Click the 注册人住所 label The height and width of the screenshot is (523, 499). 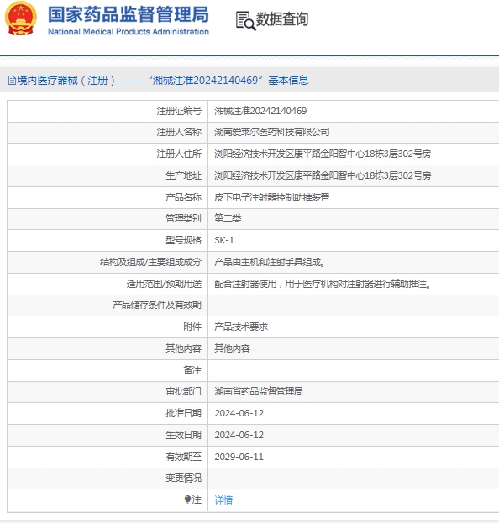[x=179, y=154]
